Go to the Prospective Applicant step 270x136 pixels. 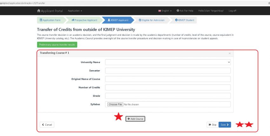point(84,20)
